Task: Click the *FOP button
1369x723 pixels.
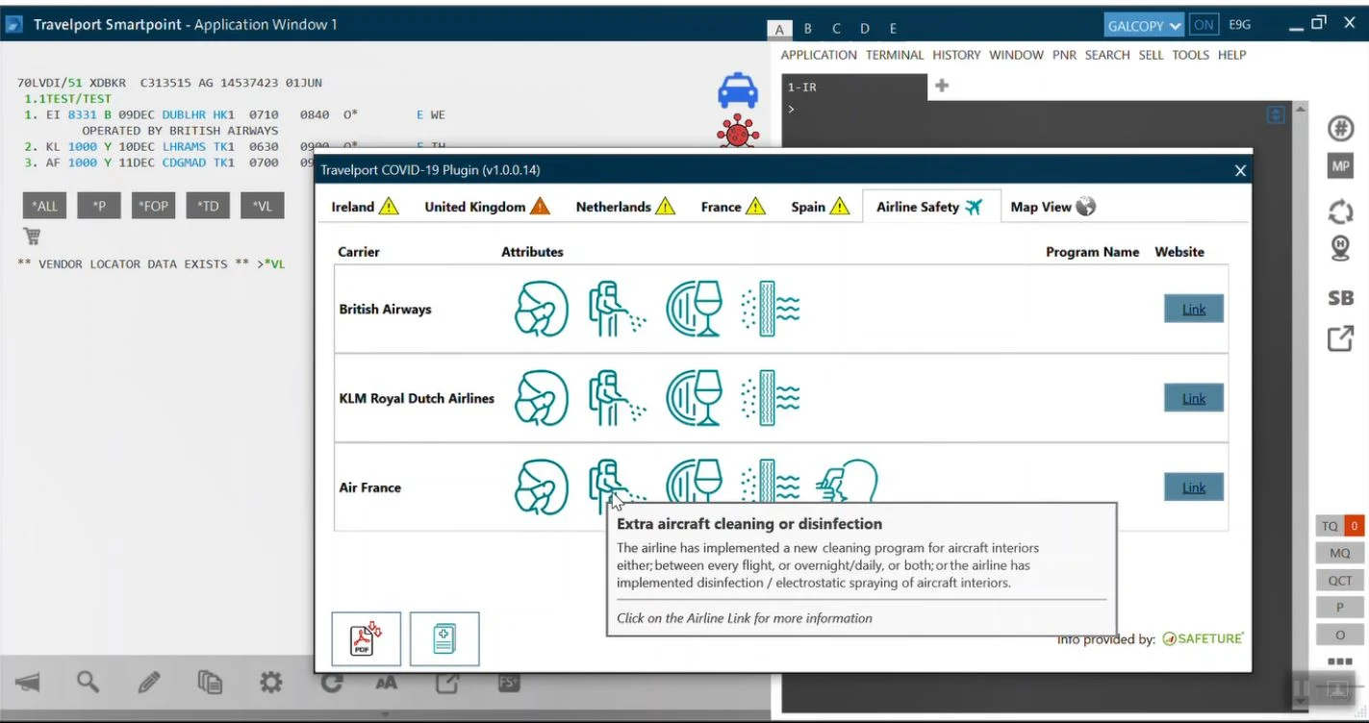Action: [154, 206]
